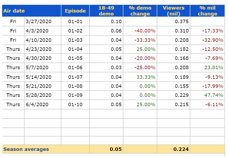Click episode 01-02 cell
228x157 pixels.
tap(75, 31)
